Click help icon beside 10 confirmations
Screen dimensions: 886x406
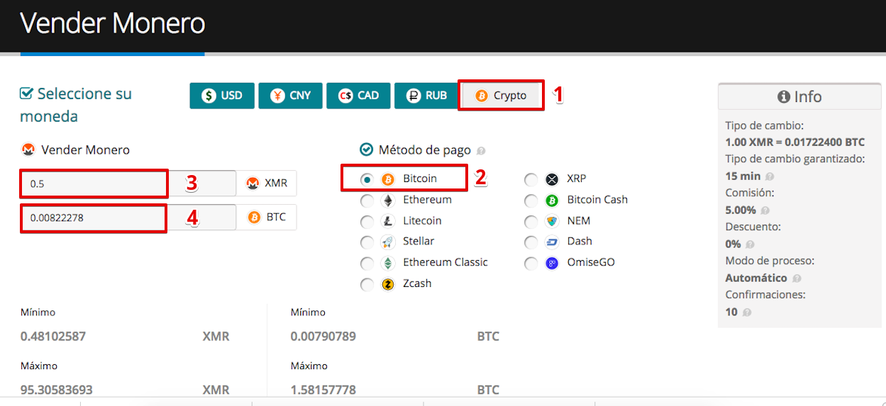coord(747,312)
